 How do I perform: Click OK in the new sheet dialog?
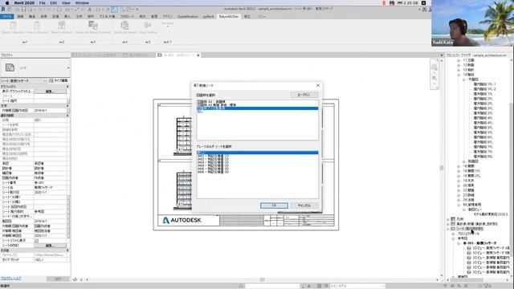[274, 206]
